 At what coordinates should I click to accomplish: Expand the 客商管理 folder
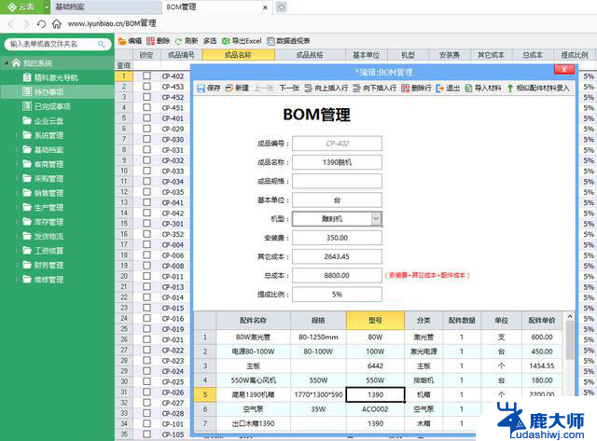17,164
